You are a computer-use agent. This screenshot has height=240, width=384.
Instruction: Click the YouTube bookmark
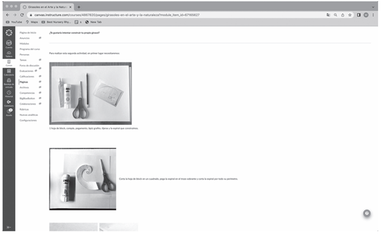click(14, 22)
